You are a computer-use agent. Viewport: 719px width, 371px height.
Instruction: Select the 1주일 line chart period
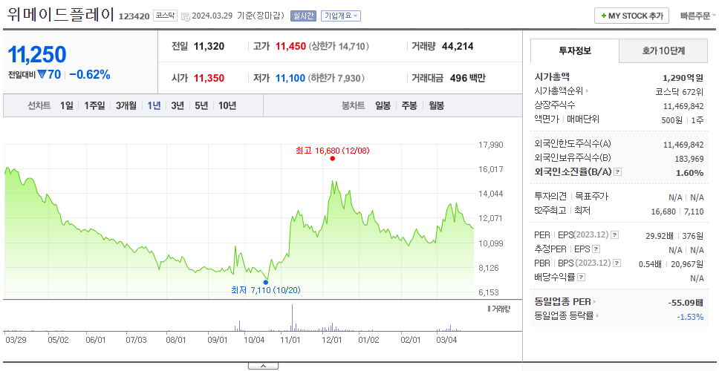click(x=94, y=106)
